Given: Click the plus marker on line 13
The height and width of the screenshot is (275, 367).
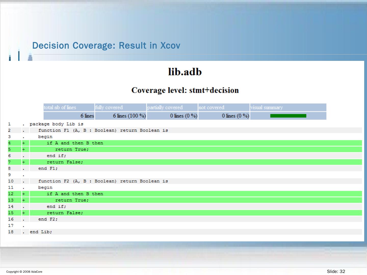Looking at the screenshot, I should click(23, 200).
